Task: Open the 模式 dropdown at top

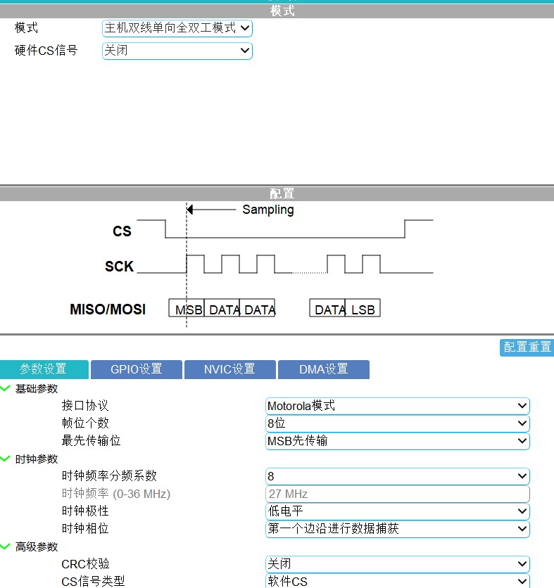Action: coord(177,28)
